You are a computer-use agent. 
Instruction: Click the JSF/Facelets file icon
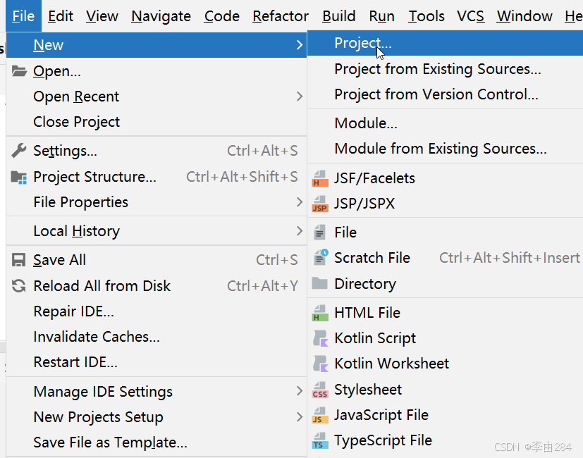pyautogui.click(x=320, y=178)
